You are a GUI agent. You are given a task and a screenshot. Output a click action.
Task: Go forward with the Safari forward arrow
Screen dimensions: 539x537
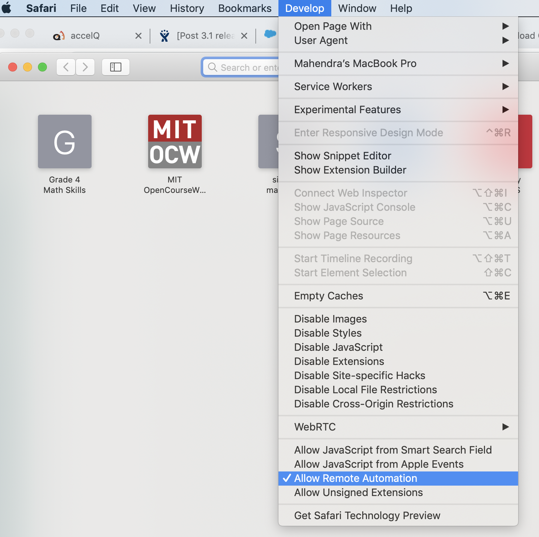[85, 67]
